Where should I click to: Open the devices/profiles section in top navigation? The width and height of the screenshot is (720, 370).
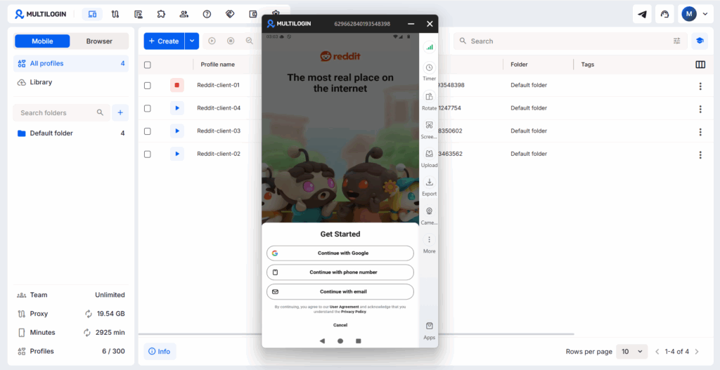92,14
